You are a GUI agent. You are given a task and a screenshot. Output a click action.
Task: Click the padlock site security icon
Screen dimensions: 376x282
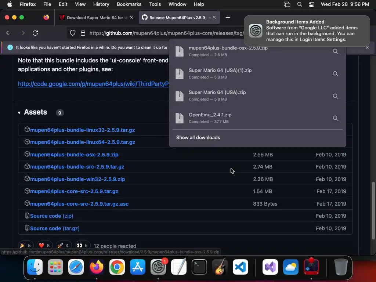coord(83,33)
